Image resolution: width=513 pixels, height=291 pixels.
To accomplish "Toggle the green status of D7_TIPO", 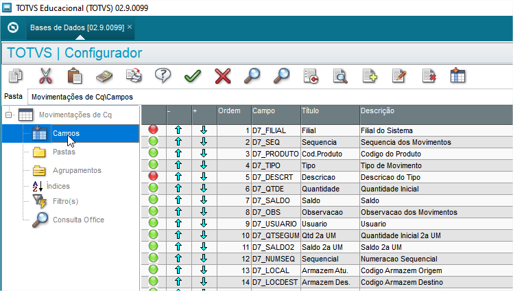I will pos(153,165).
